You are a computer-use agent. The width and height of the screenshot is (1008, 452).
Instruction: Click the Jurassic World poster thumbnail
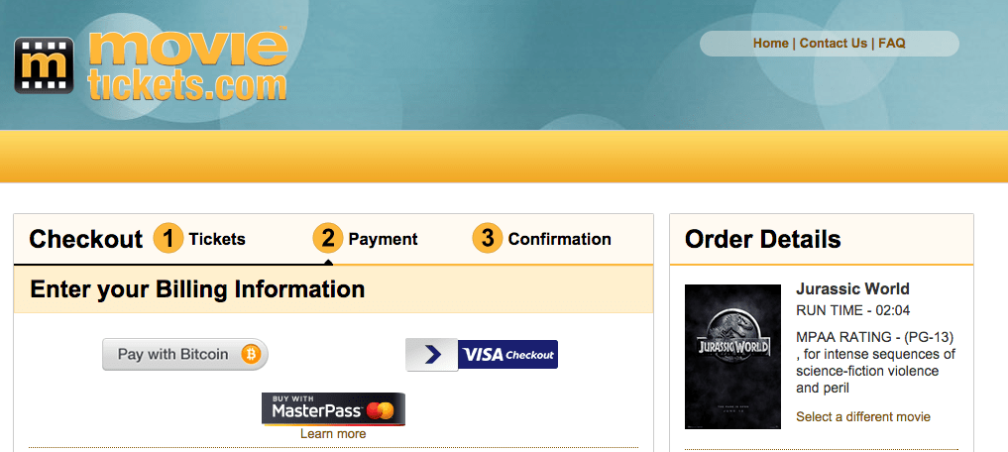coord(732,357)
